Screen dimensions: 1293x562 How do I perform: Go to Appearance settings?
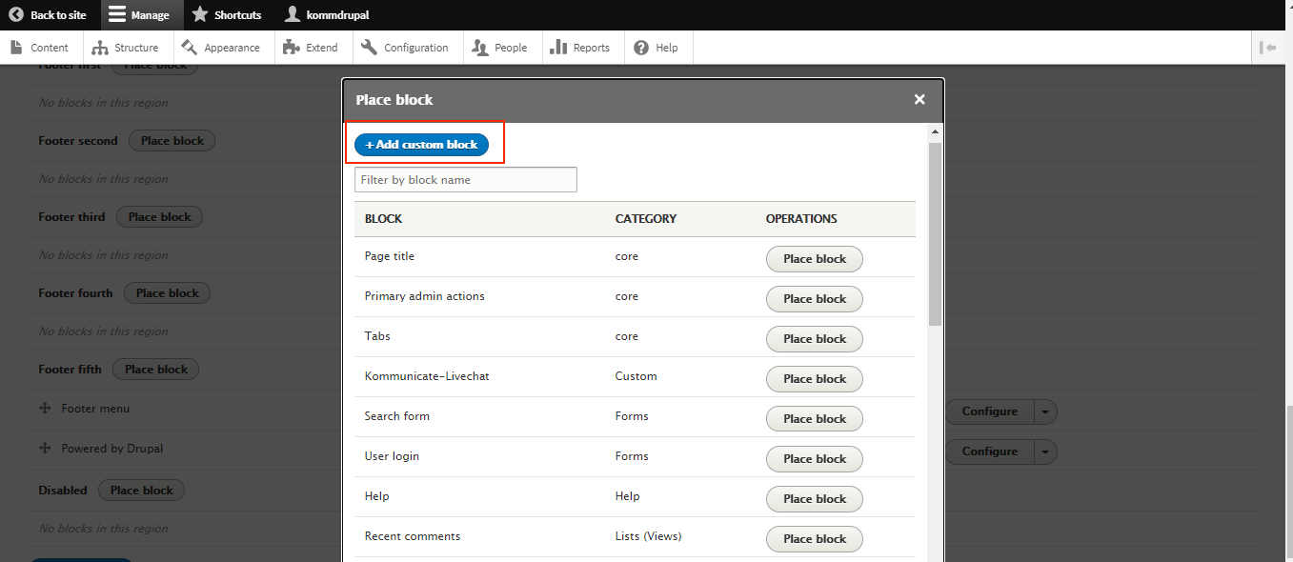[x=221, y=48]
